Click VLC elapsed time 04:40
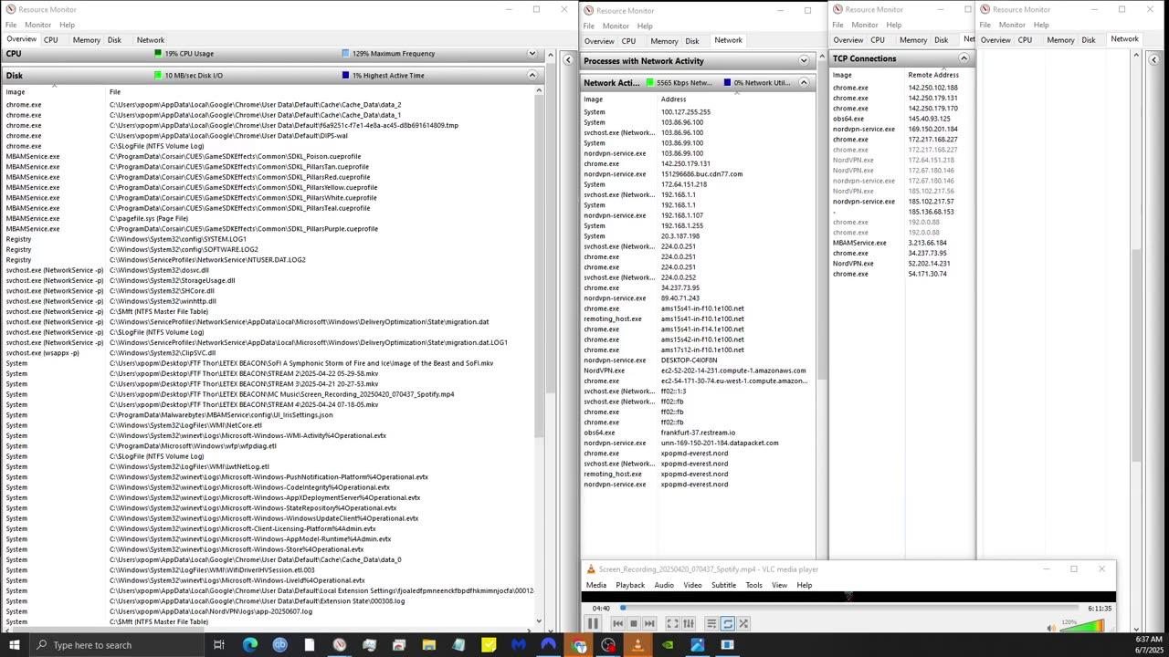Viewport: 1169px width, 657px height. (x=601, y=609)
